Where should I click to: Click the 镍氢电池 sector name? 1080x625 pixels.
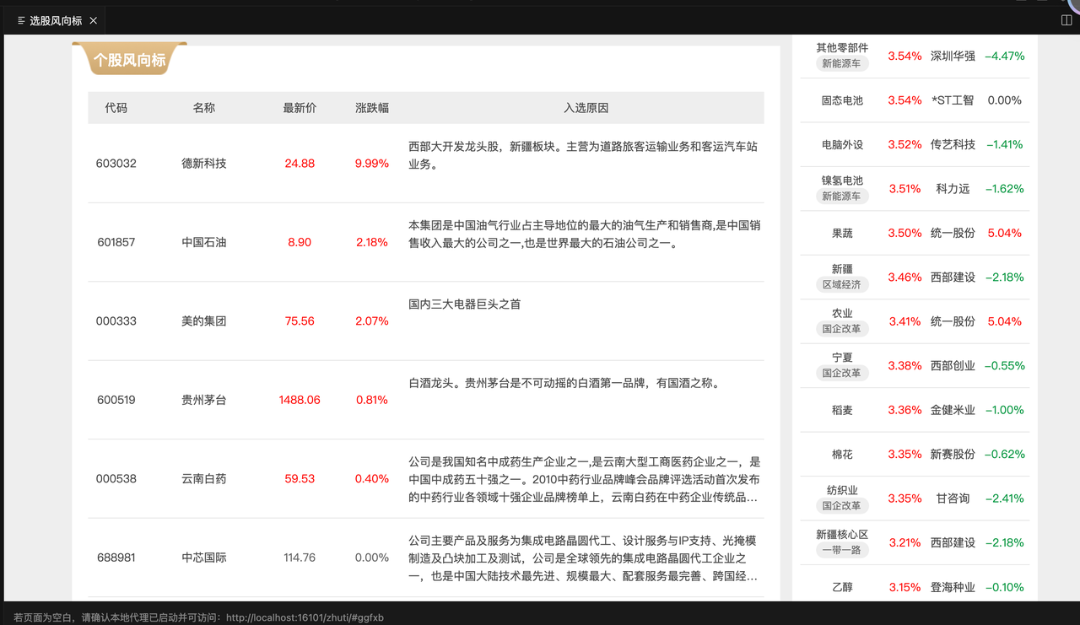tap(842, 180)
